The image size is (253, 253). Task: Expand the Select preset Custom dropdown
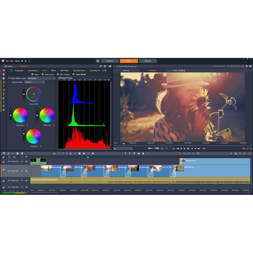[35, 82]
